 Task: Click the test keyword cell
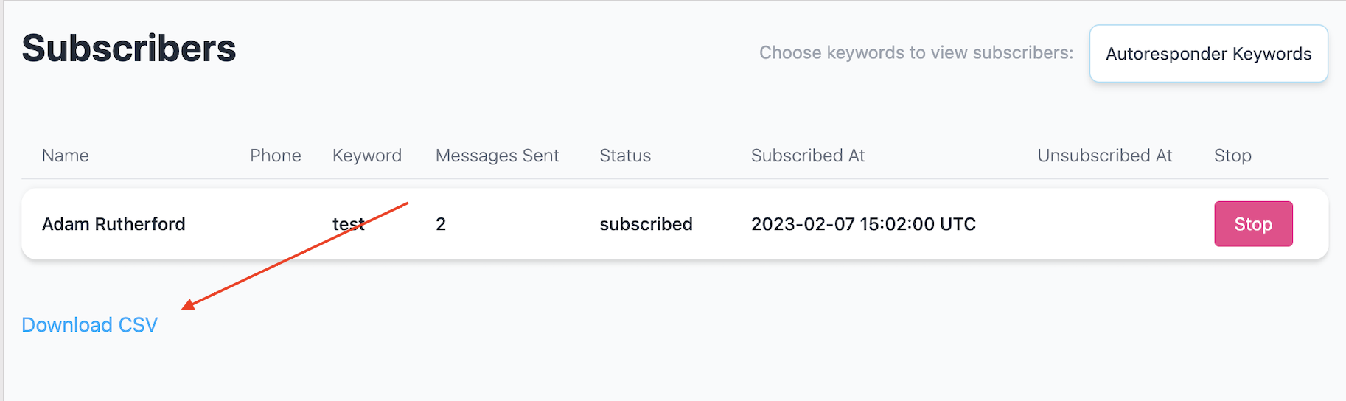(348, 224)
